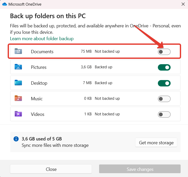
Task: Click the Videos folder icon
Action: (18, 114)
